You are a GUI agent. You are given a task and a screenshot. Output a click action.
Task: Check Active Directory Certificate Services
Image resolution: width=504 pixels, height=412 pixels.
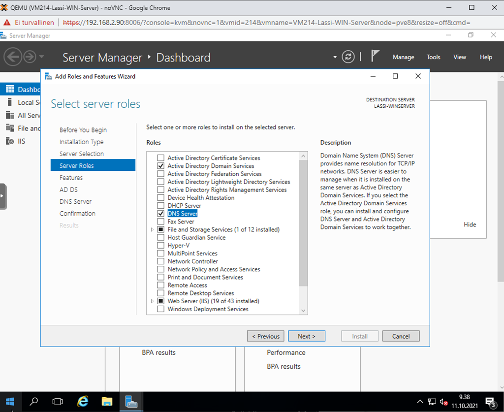coord(161,158)
